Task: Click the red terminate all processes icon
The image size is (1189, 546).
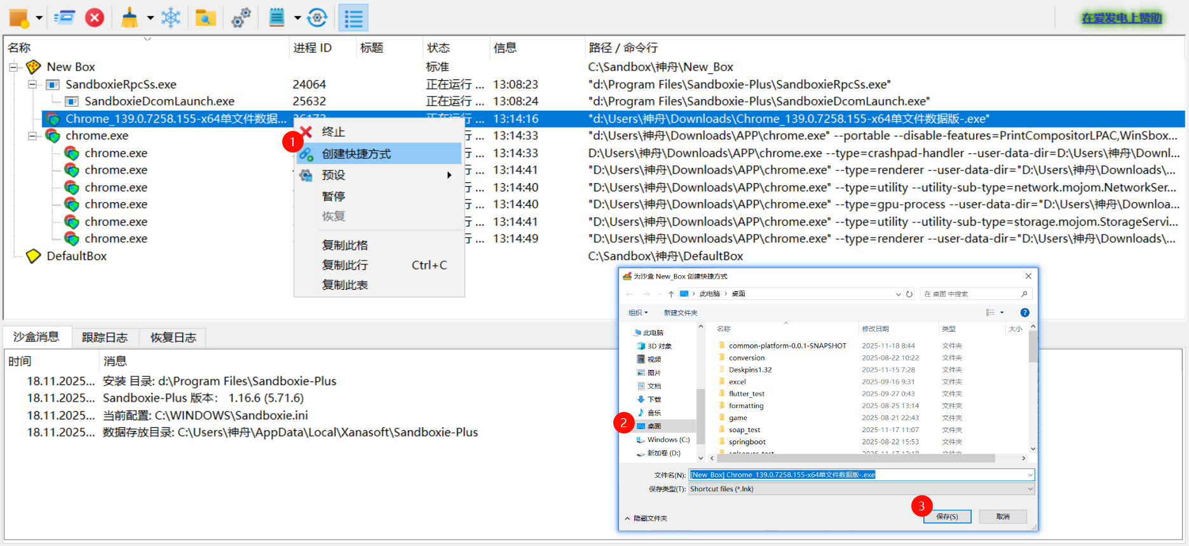Action: click(x=95, y=18)
